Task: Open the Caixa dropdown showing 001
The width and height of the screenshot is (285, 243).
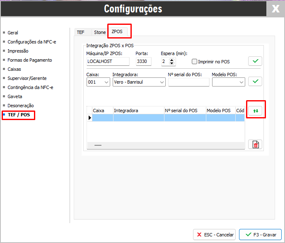Action: tap(98, 82)
